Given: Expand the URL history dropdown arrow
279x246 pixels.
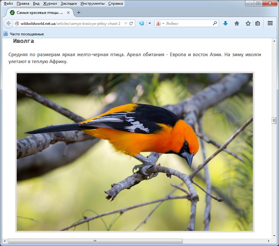Looking at the screenshot, I should (126, 23).
